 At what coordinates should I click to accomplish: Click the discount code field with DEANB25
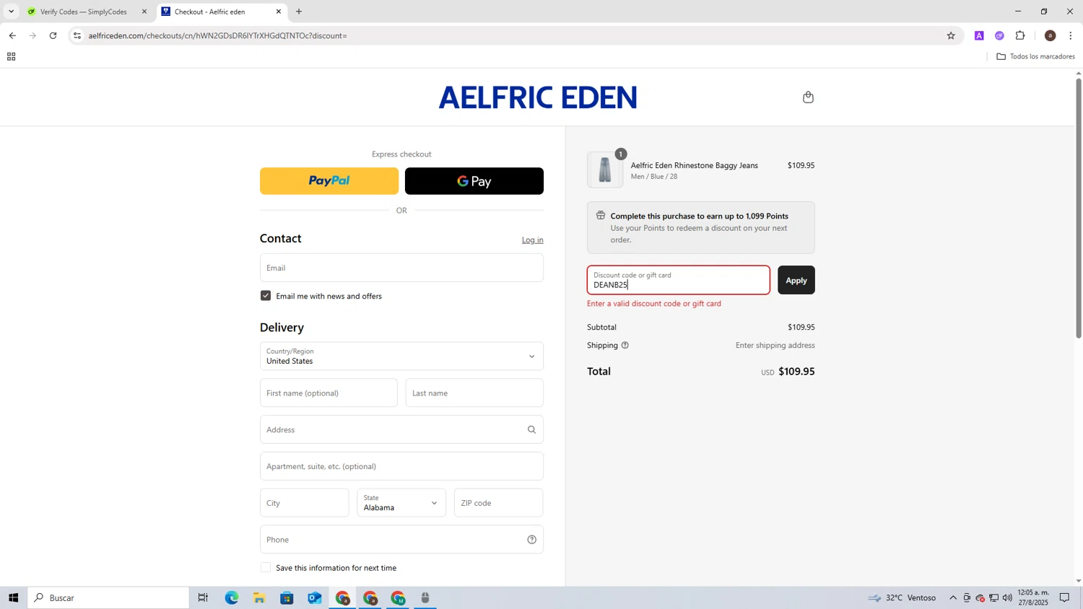click(679, 280)
